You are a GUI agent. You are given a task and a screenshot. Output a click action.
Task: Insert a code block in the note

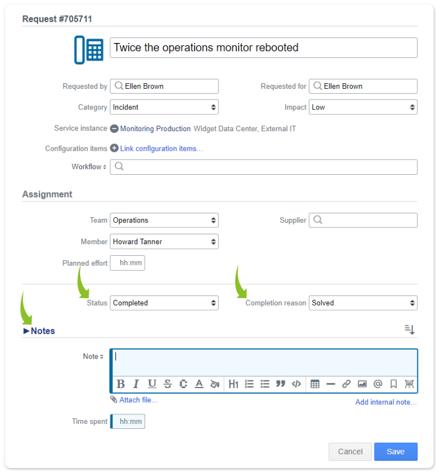296,384
